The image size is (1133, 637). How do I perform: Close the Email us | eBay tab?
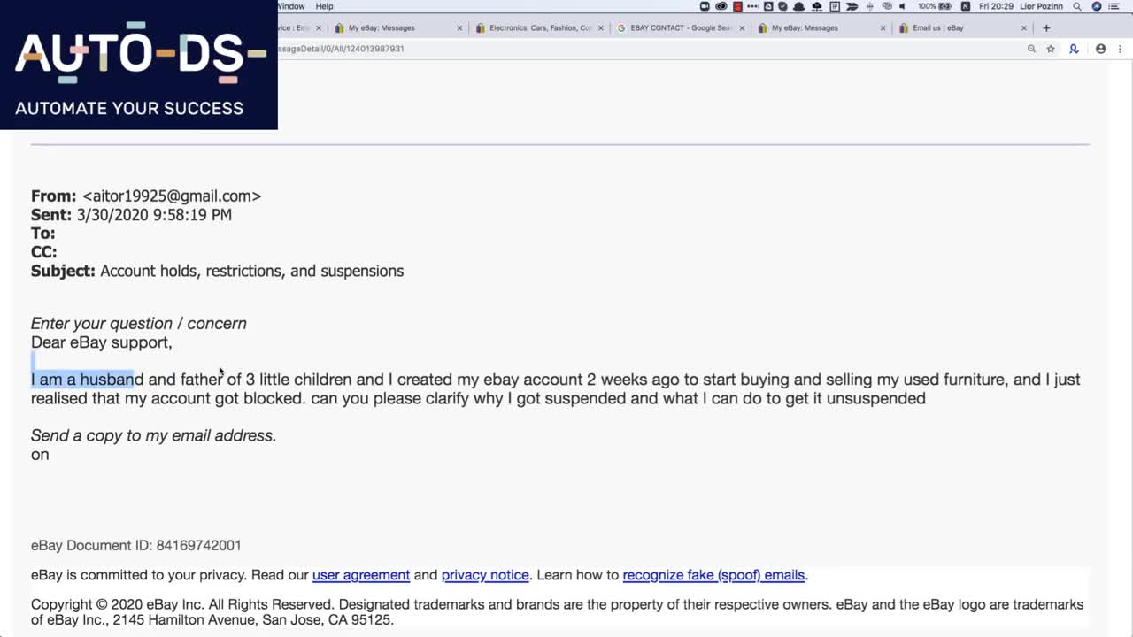tap(1024, 27)
